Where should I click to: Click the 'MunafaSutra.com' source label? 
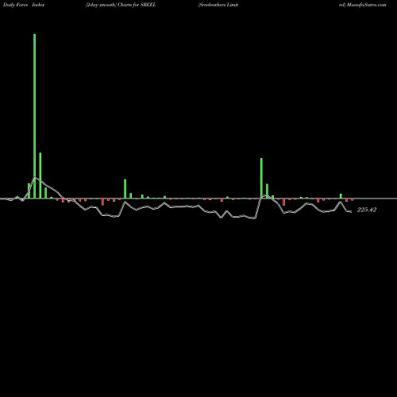(366, 5)
